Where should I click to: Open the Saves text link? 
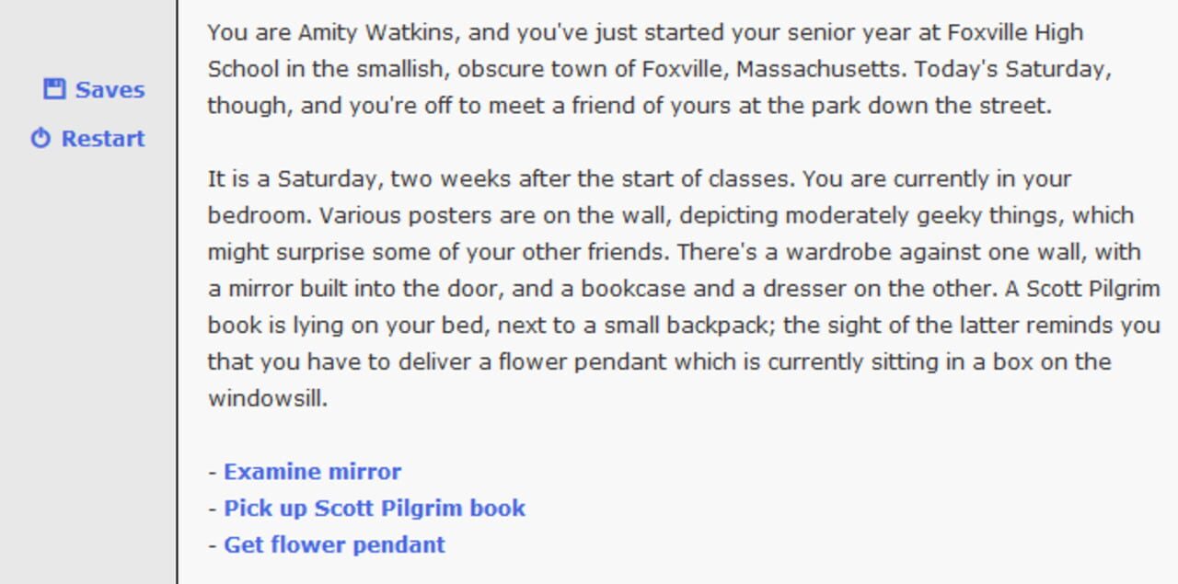[110, 89]
